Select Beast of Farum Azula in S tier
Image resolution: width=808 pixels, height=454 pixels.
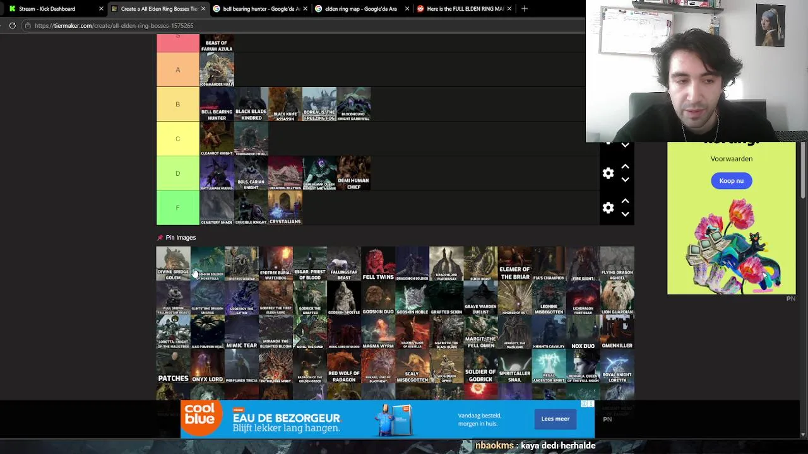coord(217,43)
